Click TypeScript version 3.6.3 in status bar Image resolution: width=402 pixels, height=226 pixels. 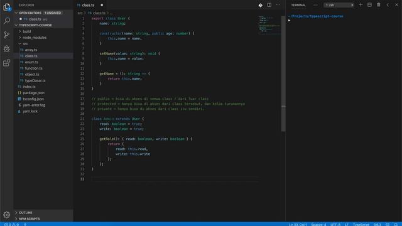point(378,224)
